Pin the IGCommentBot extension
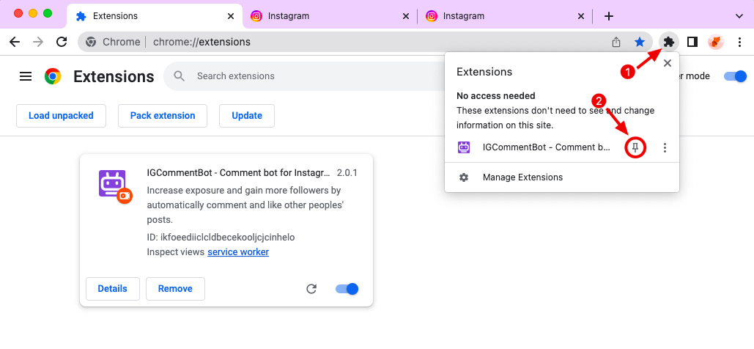Viewport: 754px width, 349px height. point(635,148)
